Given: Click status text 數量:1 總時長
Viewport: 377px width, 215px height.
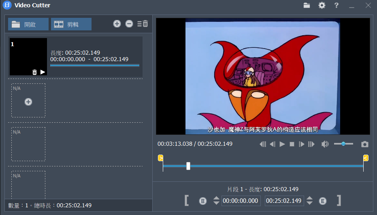Looking at the screenshot, I should click(50, 205).
